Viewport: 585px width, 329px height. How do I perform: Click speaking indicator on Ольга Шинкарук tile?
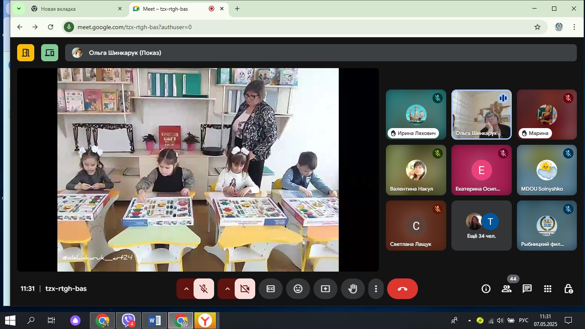(503, 98)
